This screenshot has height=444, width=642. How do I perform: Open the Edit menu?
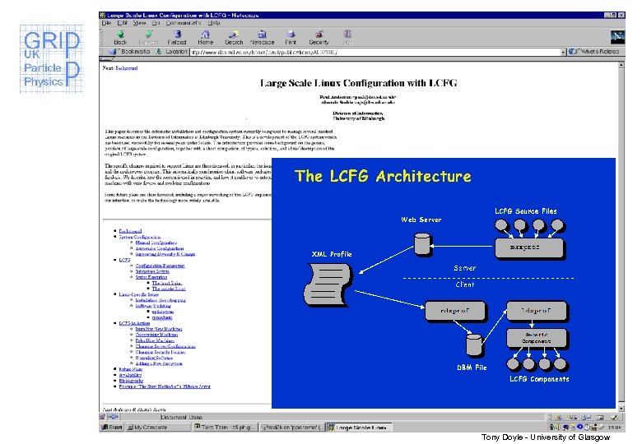click(122, 23)
